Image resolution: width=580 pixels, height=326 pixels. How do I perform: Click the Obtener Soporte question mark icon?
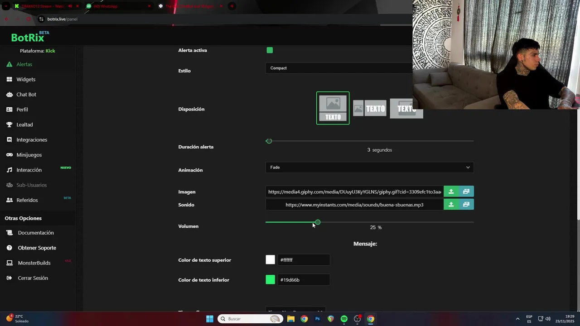[x=9, y=248]
